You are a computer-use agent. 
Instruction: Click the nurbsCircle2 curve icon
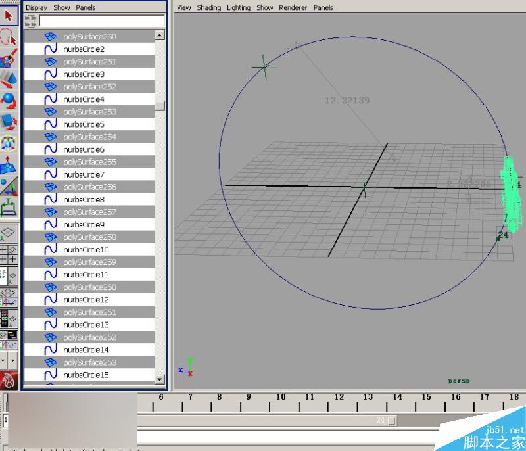click(51, 49)
